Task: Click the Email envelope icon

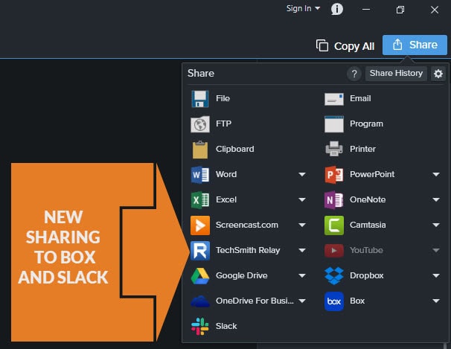Action: point(334,99)
